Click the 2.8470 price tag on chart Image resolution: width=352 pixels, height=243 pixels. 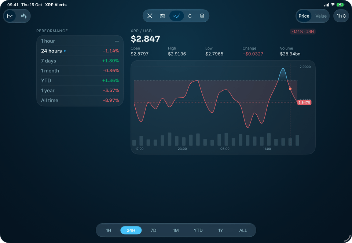point(304,102)
